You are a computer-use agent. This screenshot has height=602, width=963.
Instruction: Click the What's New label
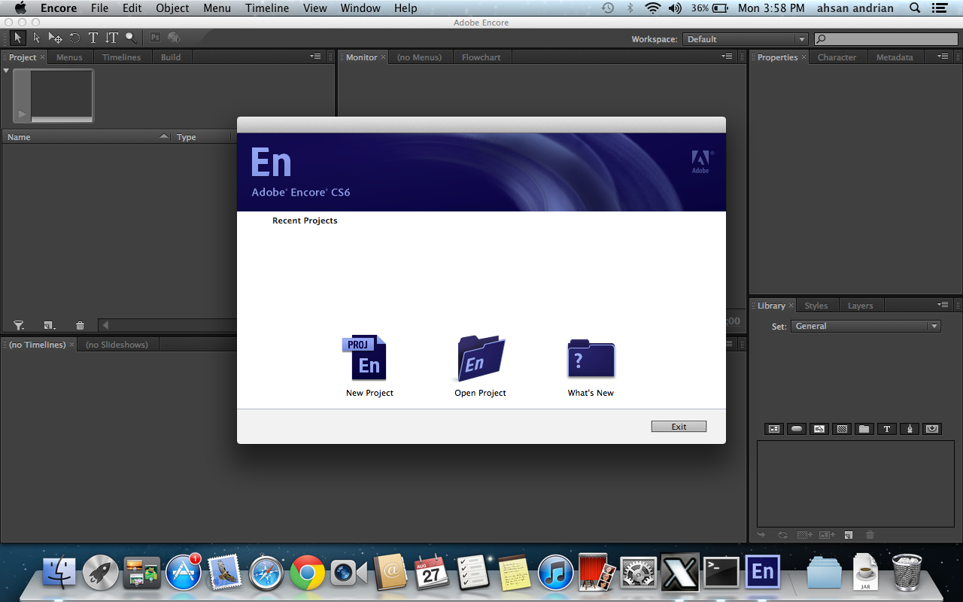pyautogui.click(x=591, y=393)
